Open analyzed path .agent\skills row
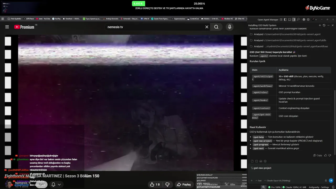Image resolution: width=336 pixels, height=189 pixels. (x=288, y=40)
